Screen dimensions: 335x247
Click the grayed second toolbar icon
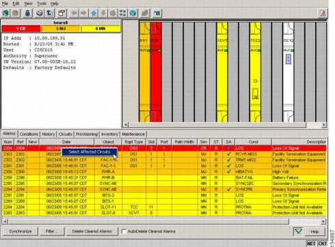[15, 13]
